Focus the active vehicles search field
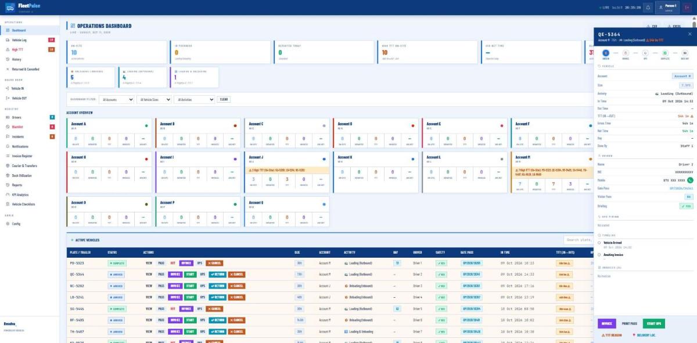This screenshot has height=343, width=697. [578, 240]
